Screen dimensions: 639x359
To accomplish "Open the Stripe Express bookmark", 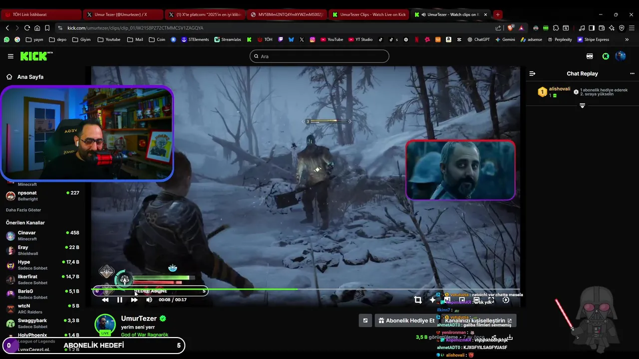I will point(593,39).
